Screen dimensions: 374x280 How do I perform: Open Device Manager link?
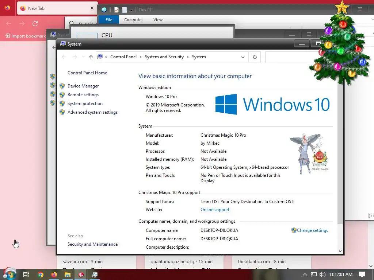pos(83,86)
